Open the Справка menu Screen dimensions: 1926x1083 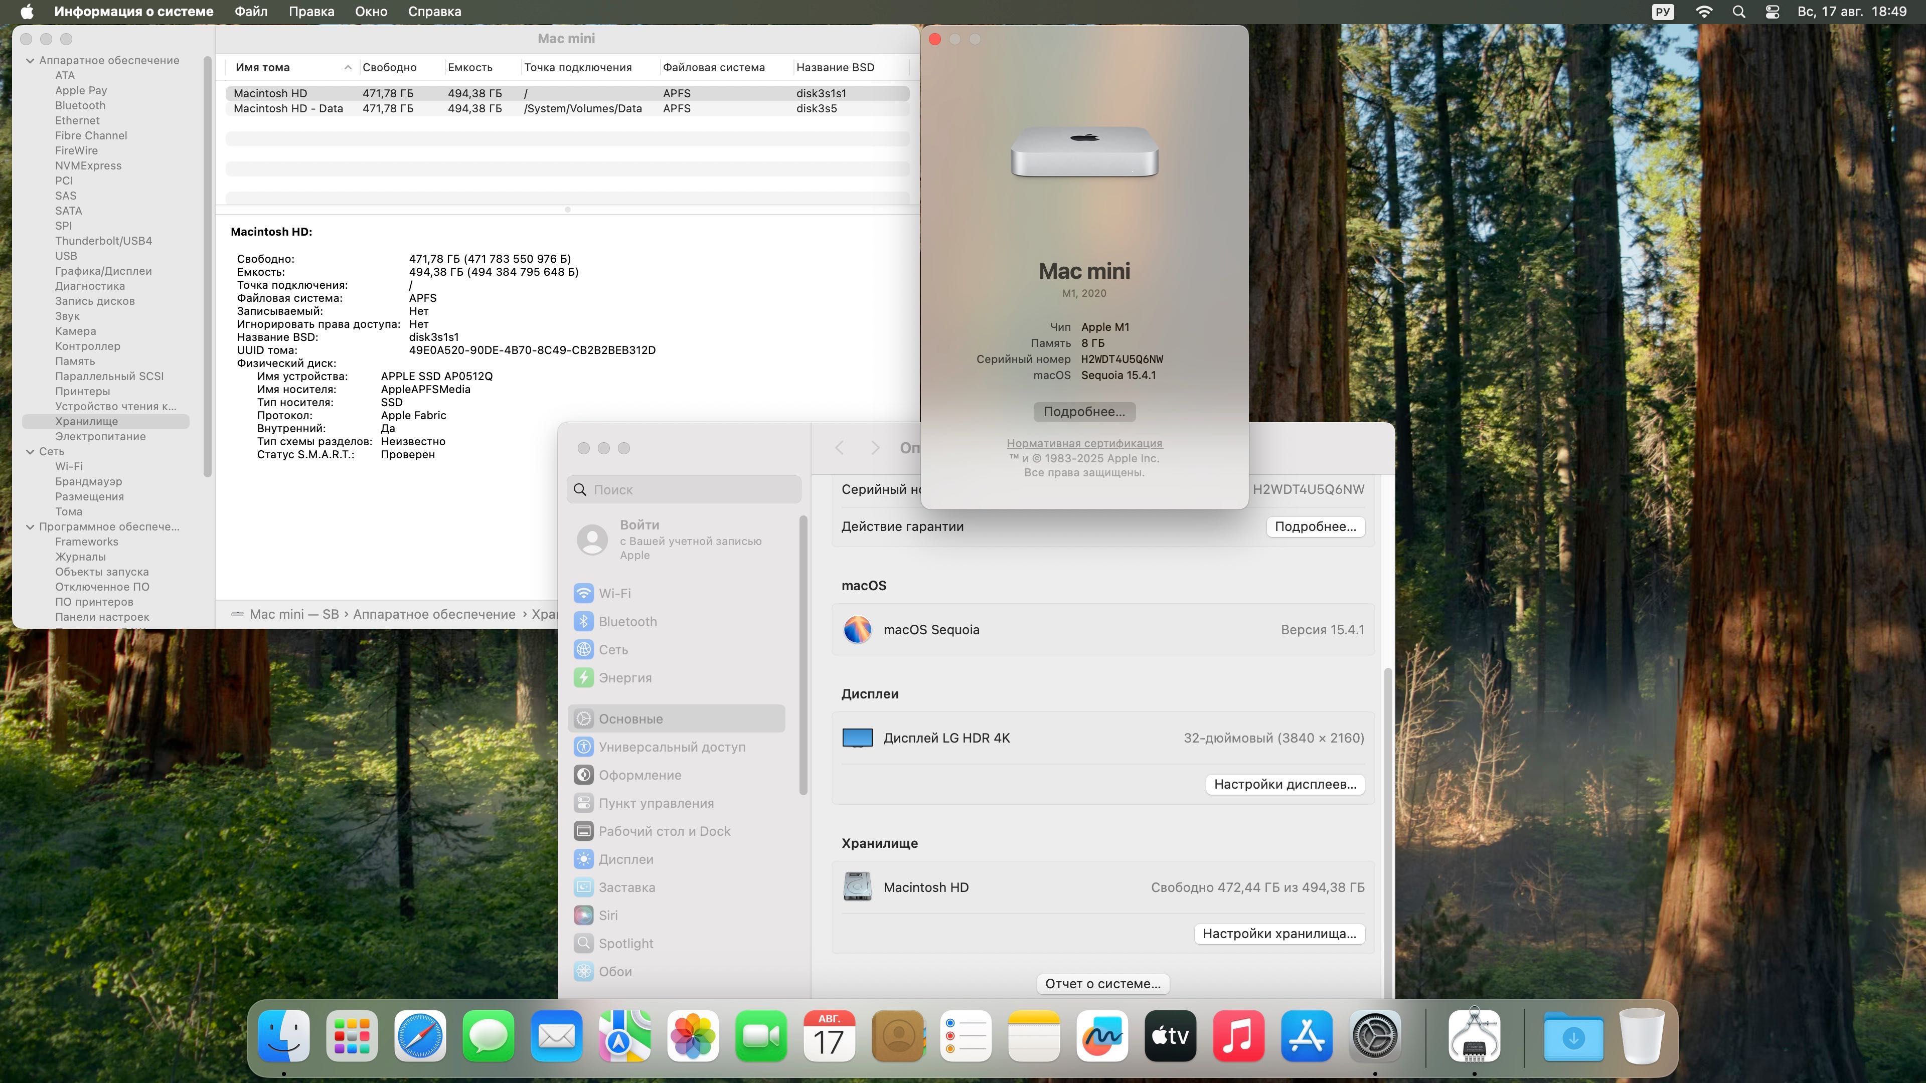click(434, 12)
